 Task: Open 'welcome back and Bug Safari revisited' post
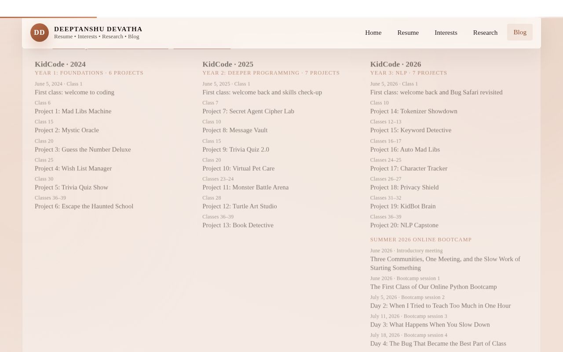tap(436, 92)
